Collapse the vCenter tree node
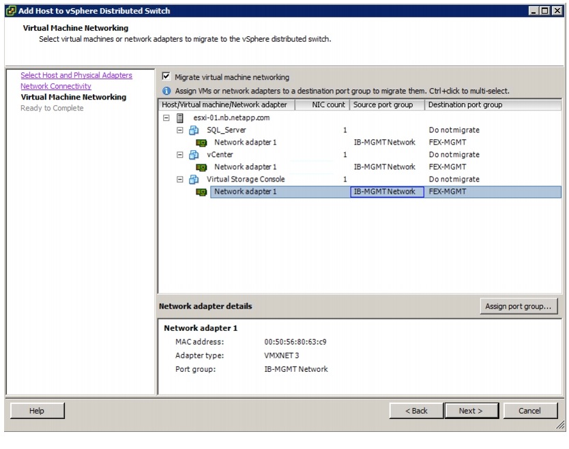569x449 pixels. pos(180,154)
